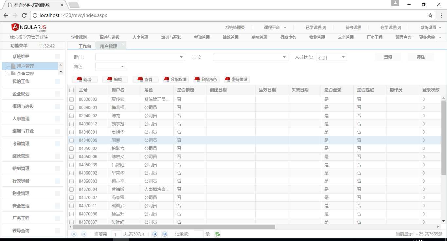This screenshot has width=447, height=241.
Task: Open the 绩效管理 top menu
Action: pyautogui.click(x=231, y=37)
